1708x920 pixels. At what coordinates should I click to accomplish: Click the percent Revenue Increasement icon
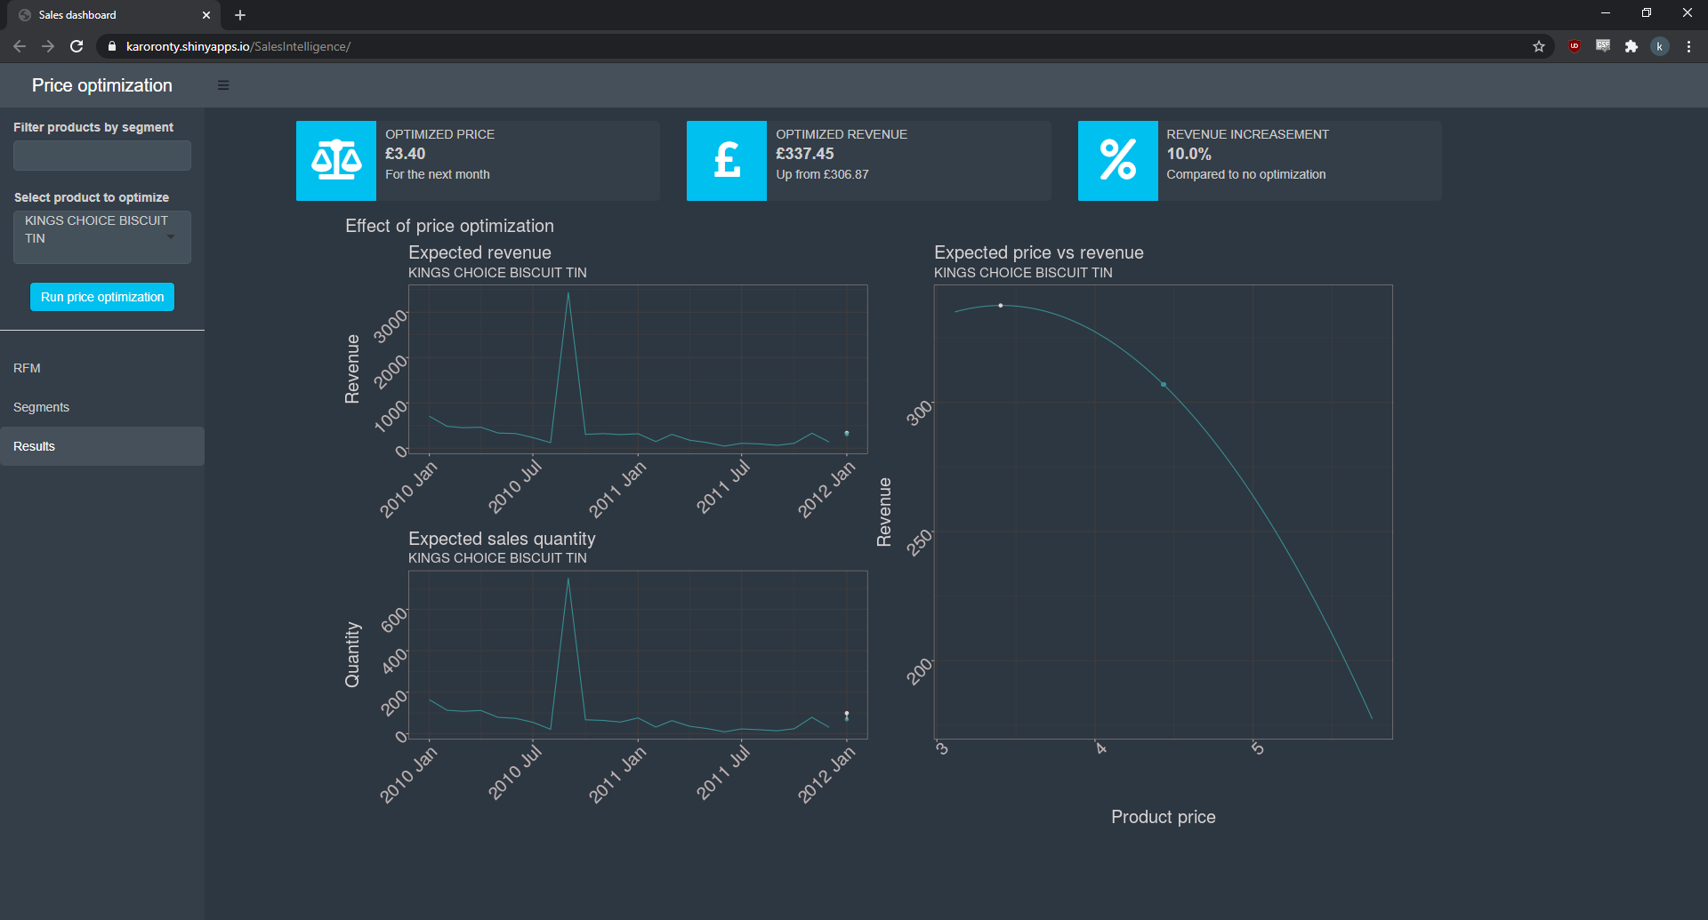point(1118,161)
